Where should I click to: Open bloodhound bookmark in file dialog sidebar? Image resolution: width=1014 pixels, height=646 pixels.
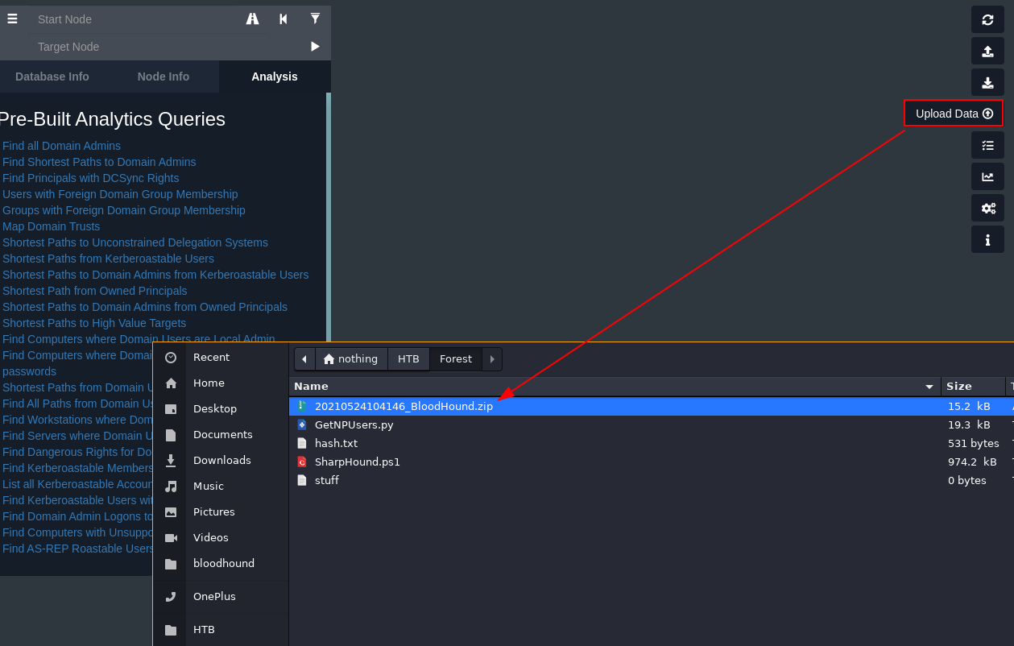[x=221, y=563]
